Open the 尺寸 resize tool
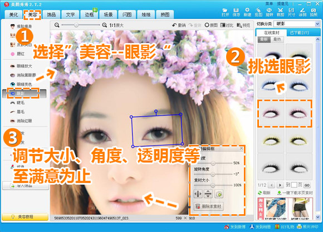The height and width of the screenshot is (232, 323). coord(291,12)
